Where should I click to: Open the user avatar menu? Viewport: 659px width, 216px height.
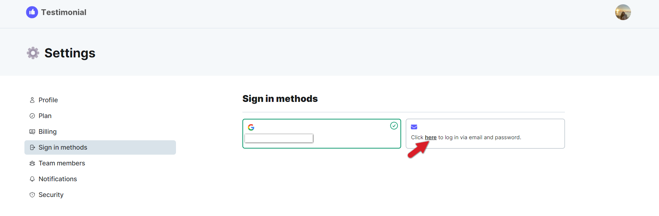pos(623,12)
